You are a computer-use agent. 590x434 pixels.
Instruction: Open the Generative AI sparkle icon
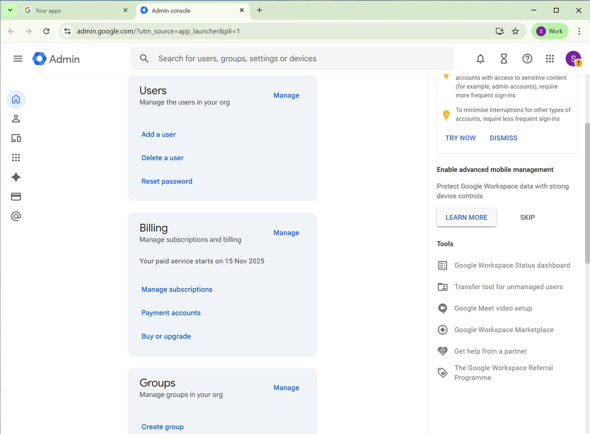(x=16, y=177)
